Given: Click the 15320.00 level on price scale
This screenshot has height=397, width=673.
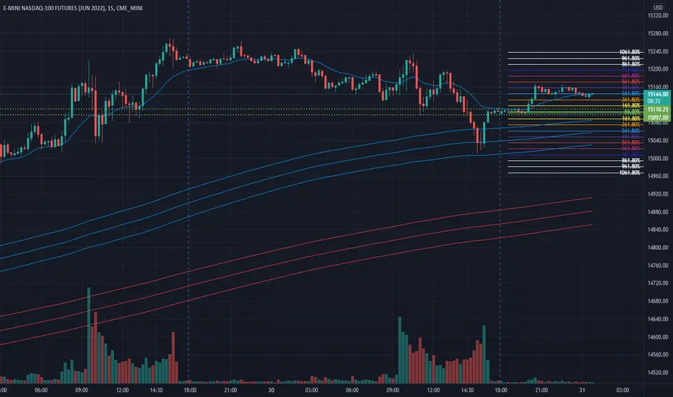Looking at the screenshot, I should click(x=658, y=15).
